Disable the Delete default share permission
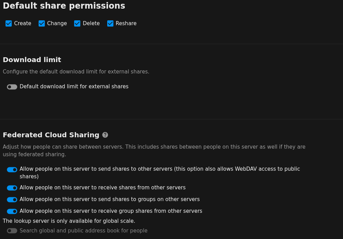Image resolution: width=343 pixels, height=239 pixels. (77, 23)
